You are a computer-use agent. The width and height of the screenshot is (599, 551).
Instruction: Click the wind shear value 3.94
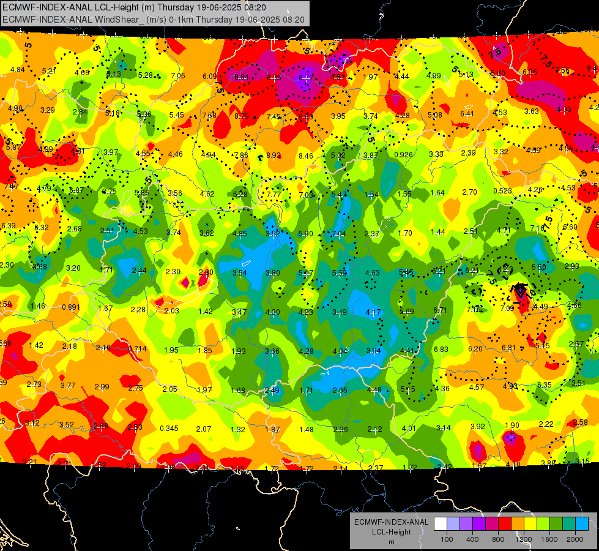374,351
